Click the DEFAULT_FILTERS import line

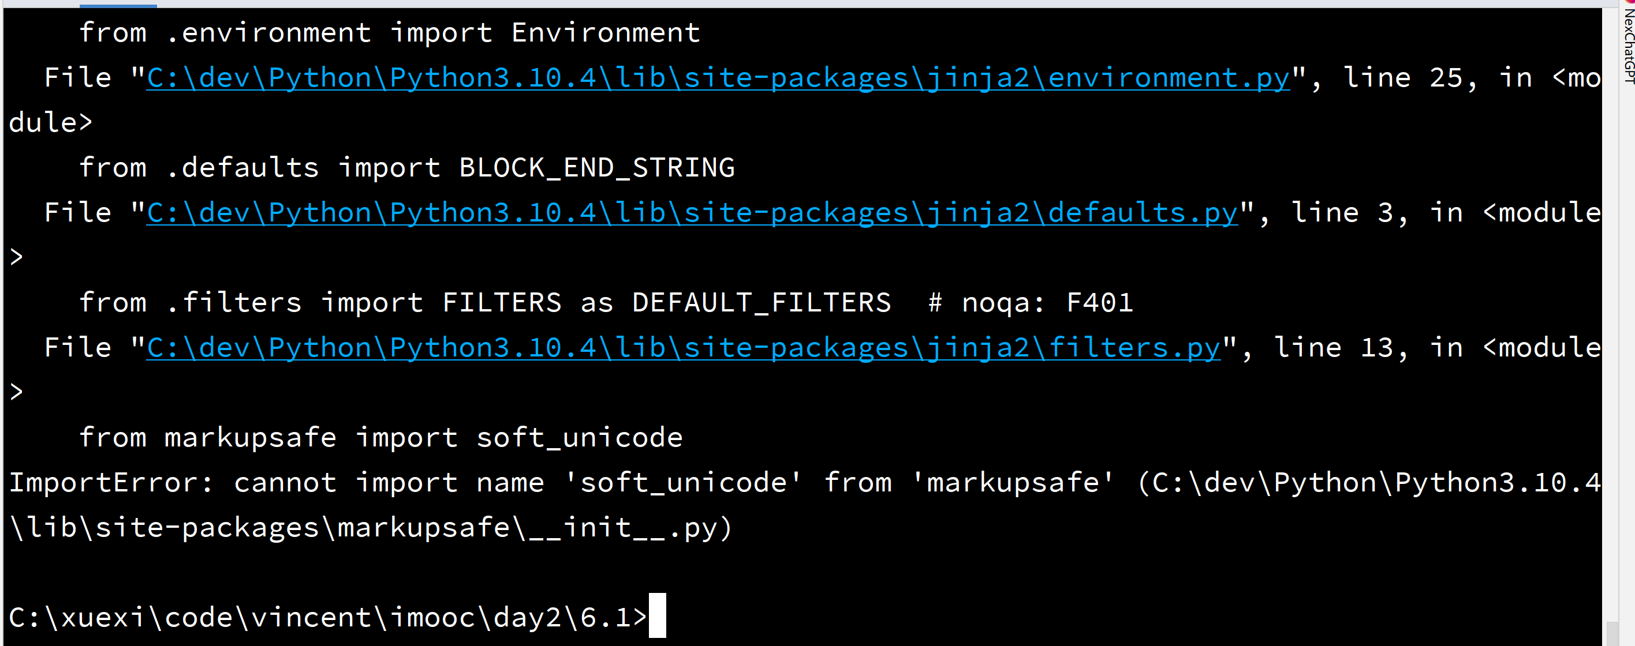click(x=606, y=303)
